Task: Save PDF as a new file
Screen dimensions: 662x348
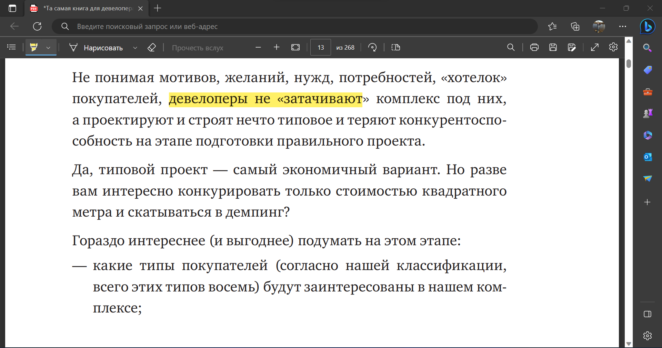Action: 572,47
